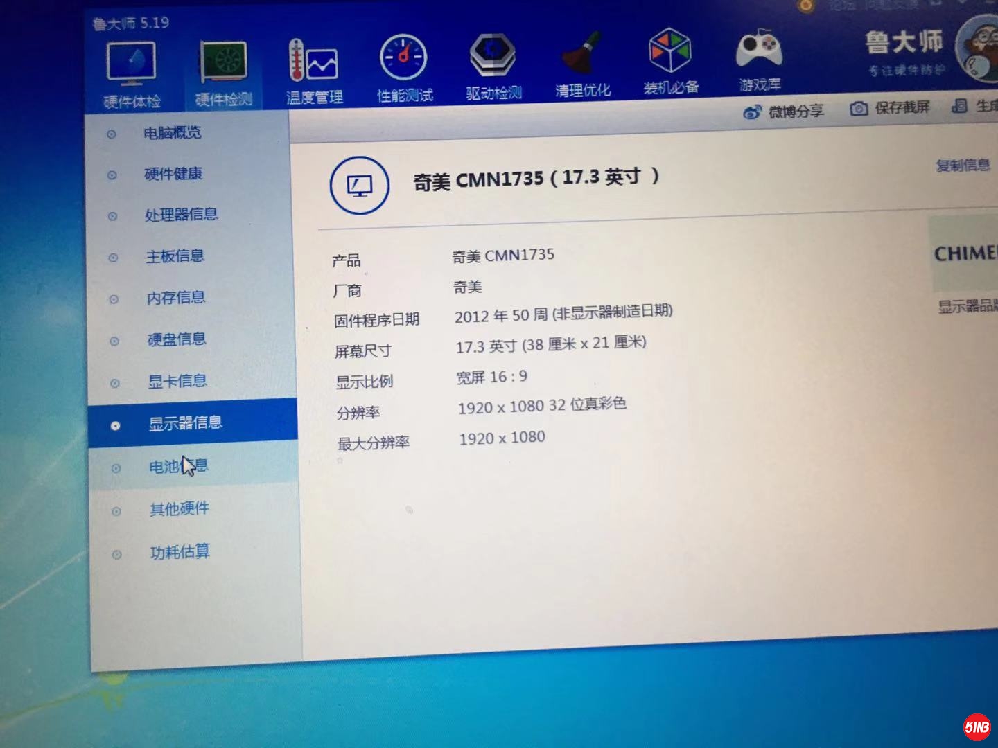Click the 产品 value 奇美 CMN1735
This screenshot has height=748, width=998.
(x=503, y=256)
